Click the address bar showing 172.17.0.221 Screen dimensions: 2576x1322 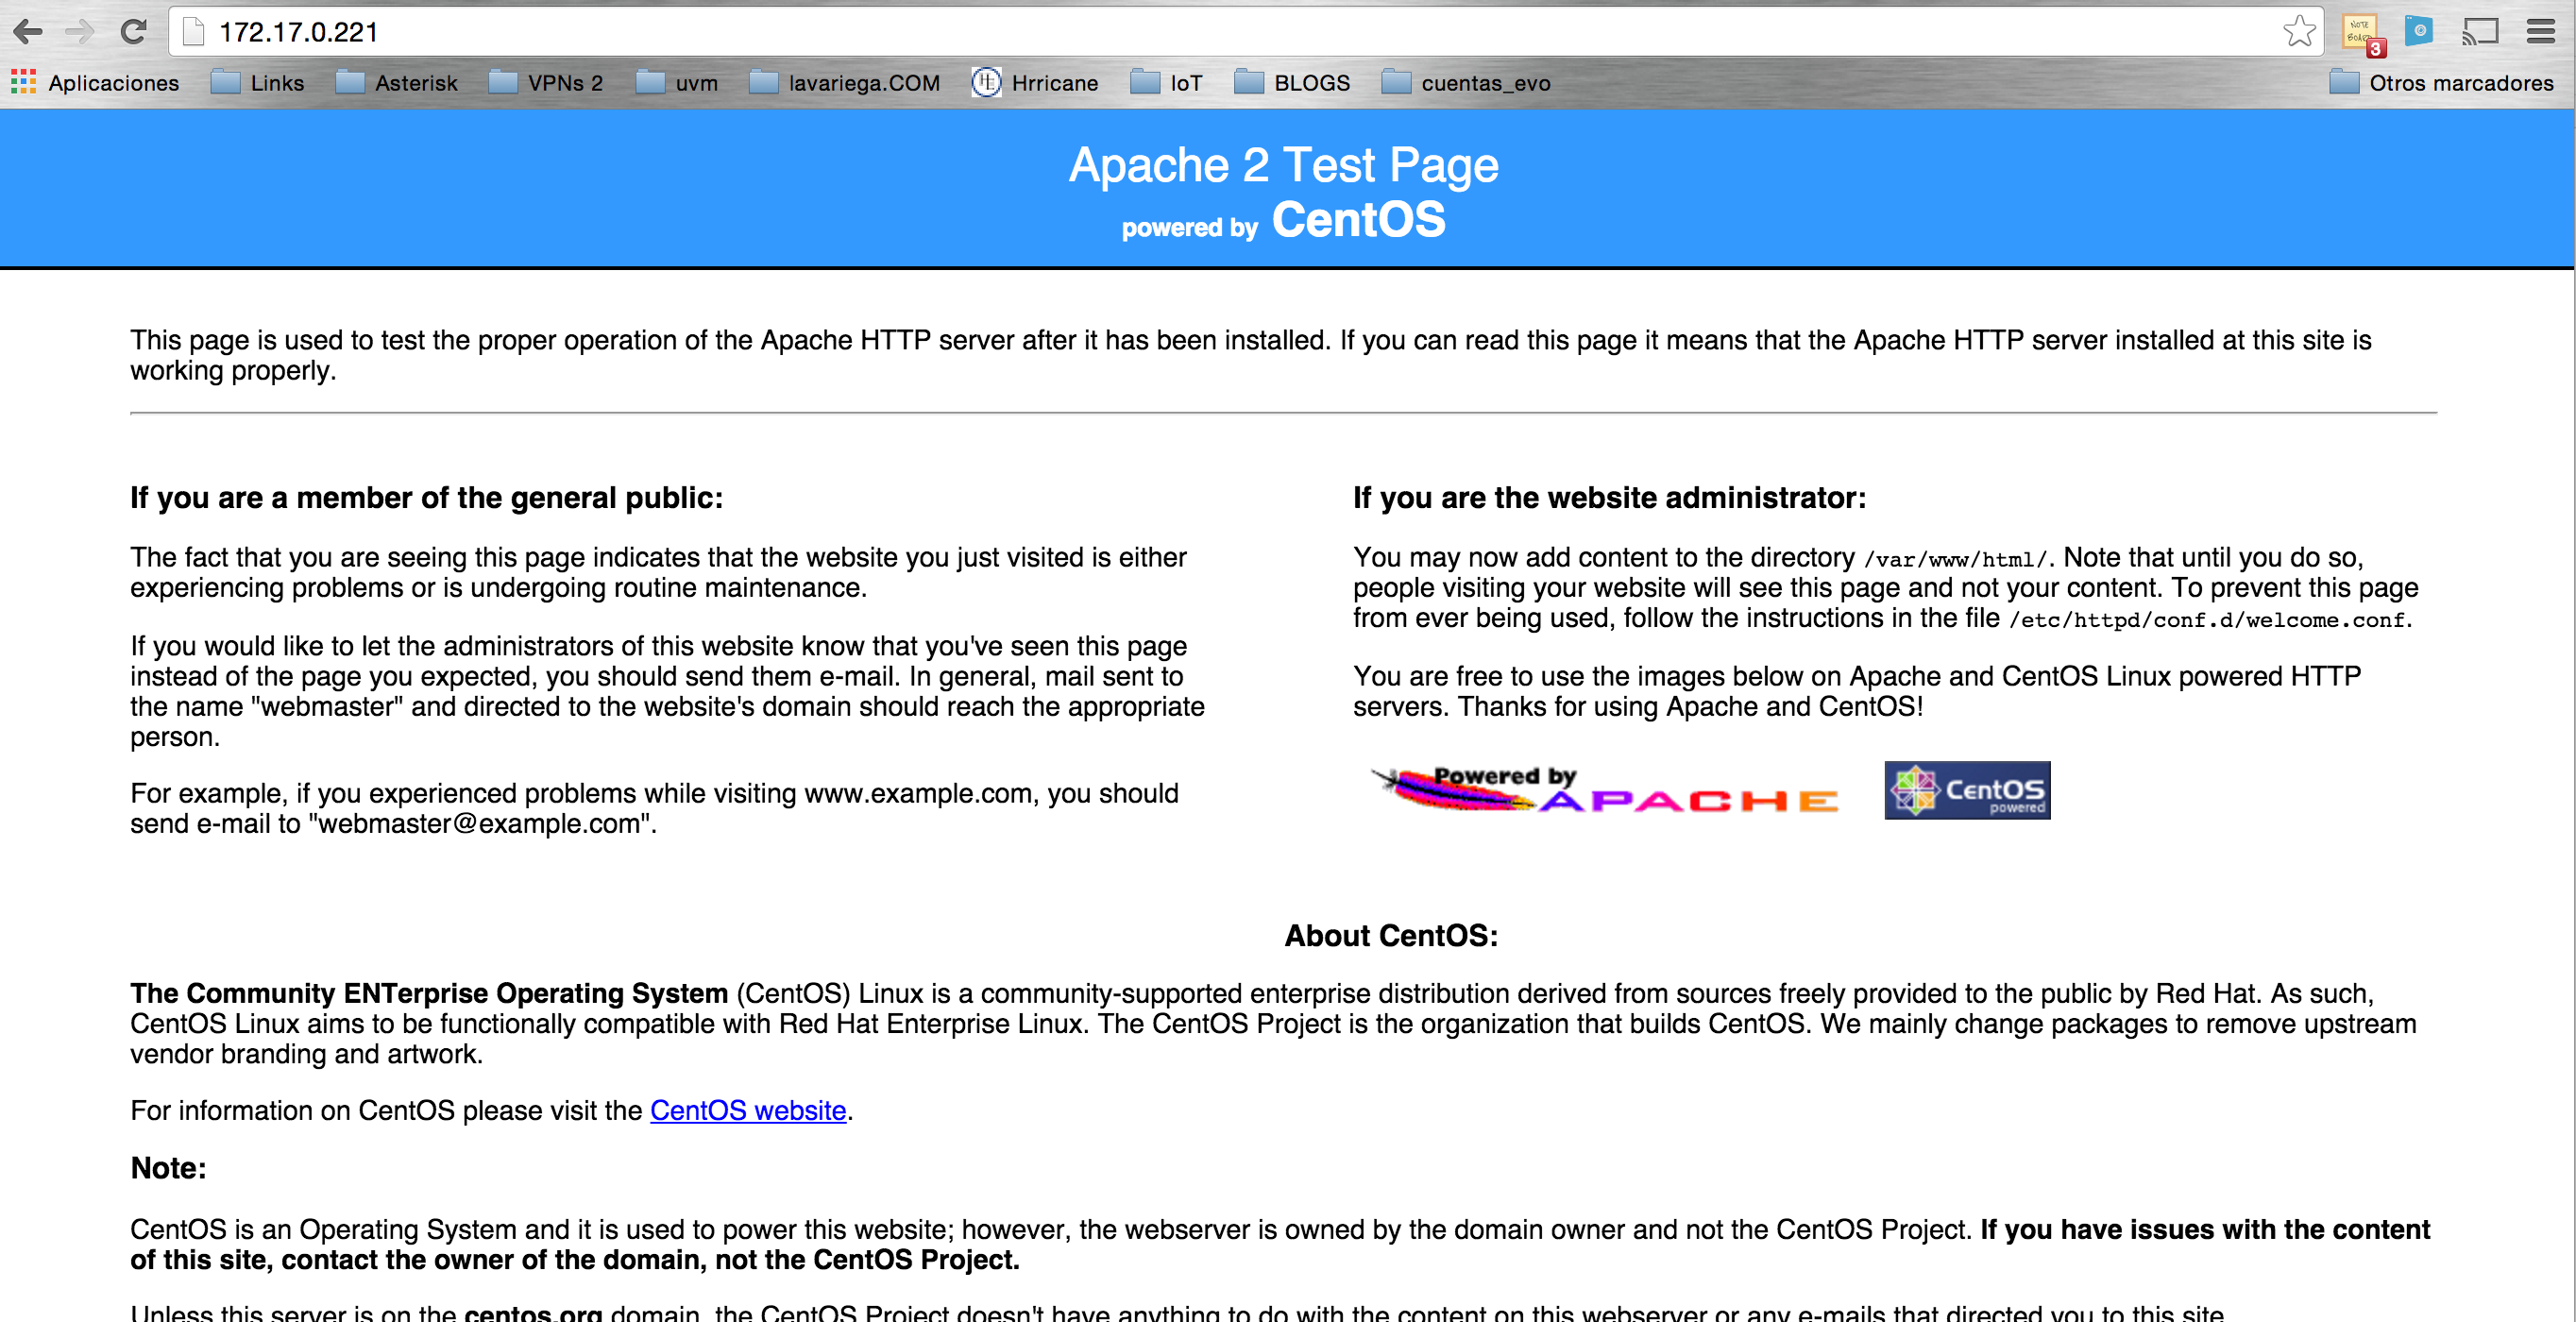coord(299,31)
